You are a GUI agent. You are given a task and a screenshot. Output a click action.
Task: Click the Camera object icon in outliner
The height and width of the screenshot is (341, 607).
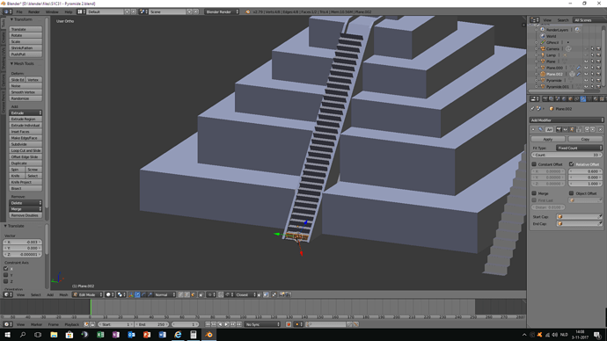tap(543, 48)
